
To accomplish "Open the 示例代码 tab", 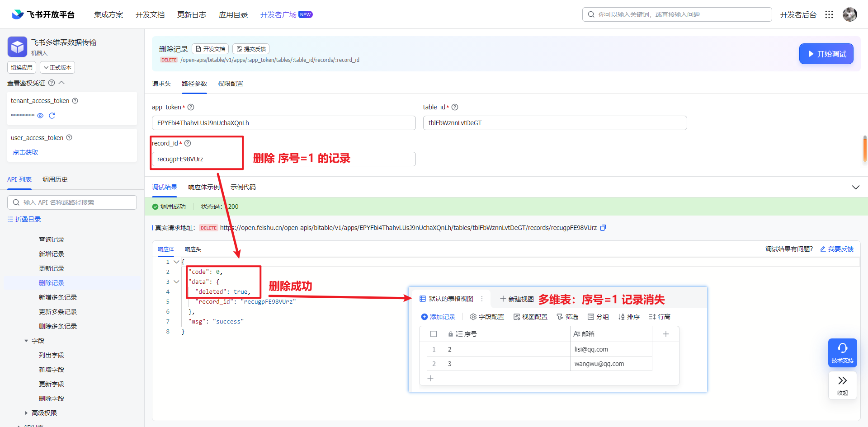I will [243, 187].
